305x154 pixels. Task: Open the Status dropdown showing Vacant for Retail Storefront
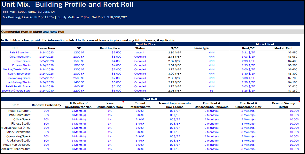(140, 52)
